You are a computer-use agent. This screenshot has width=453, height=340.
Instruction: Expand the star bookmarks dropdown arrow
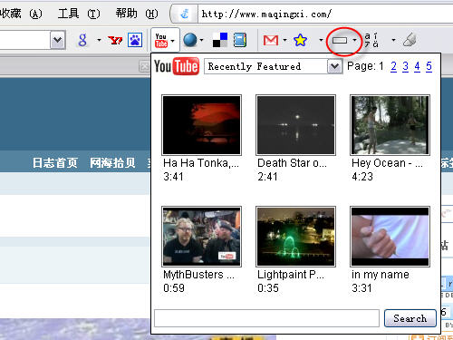pos(321,40)
